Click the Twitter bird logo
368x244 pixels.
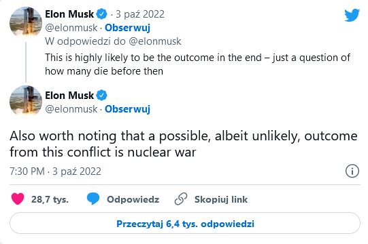click(x=352, y=15)
